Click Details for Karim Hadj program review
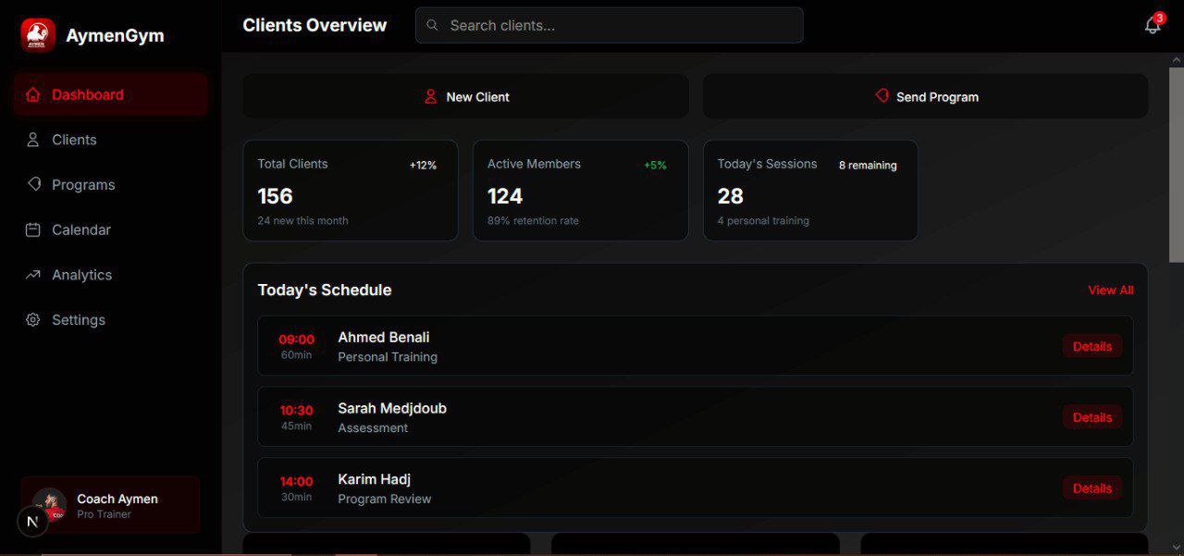This screenshot has height=556, width=1184. coord(1091,488)
